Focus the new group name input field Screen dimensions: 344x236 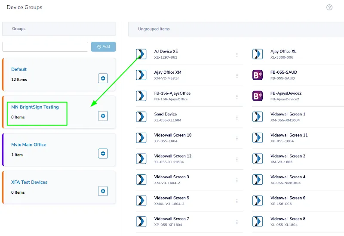(x=45, y=47)
